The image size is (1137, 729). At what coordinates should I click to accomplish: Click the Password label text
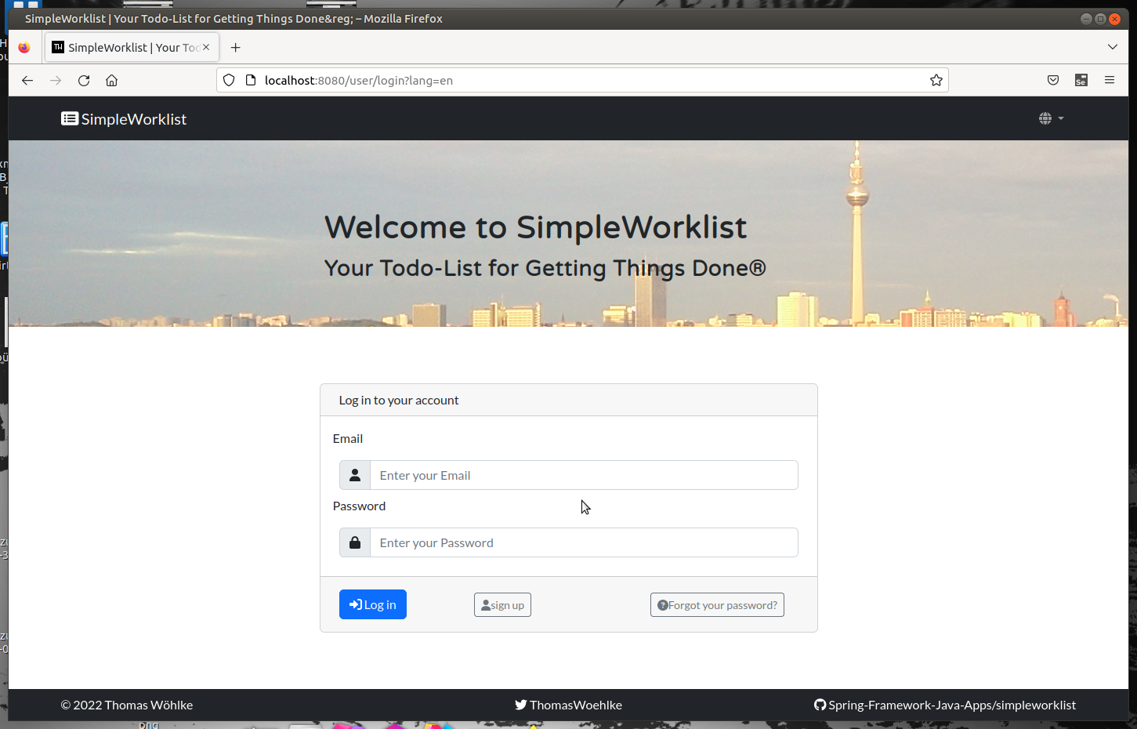(359, 506)
